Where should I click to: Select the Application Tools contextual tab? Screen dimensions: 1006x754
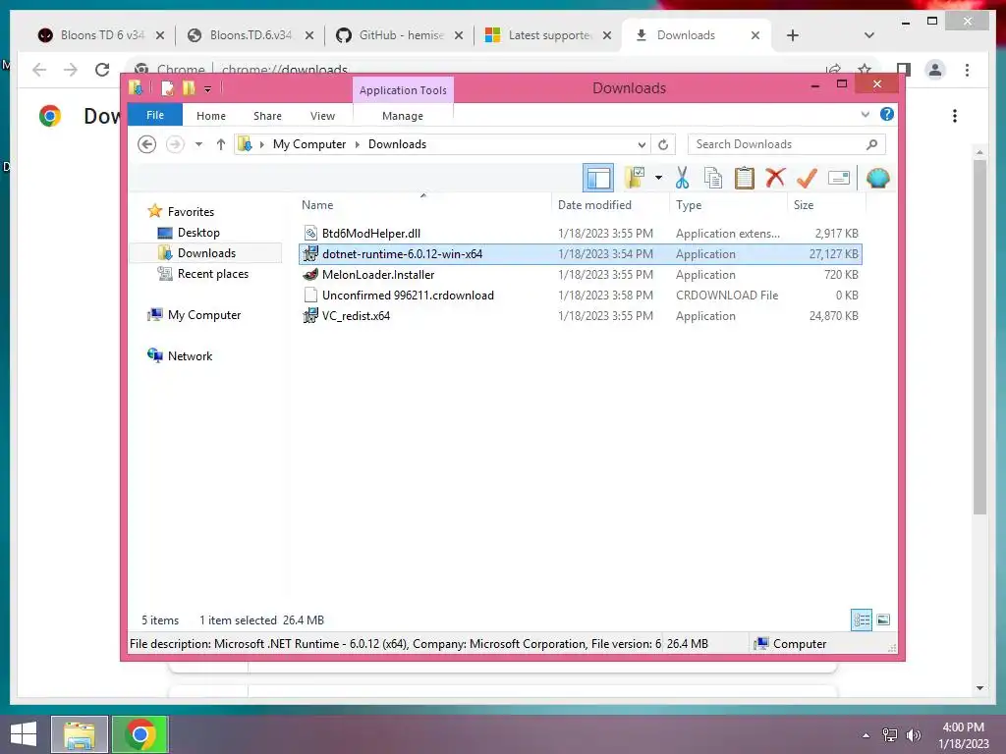[403, 90]
